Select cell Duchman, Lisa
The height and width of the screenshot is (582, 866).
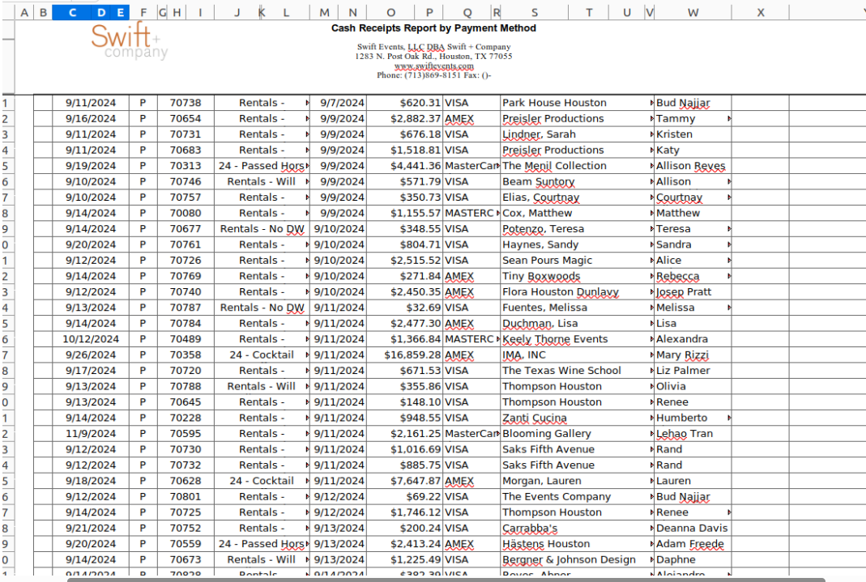pyautogui.click(x=577, y=323)
